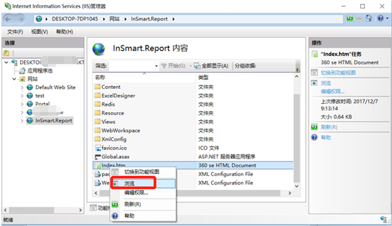Click the test site globe icon
The width and height of the screenshot is (392, 226).
[x=30, y=96]
